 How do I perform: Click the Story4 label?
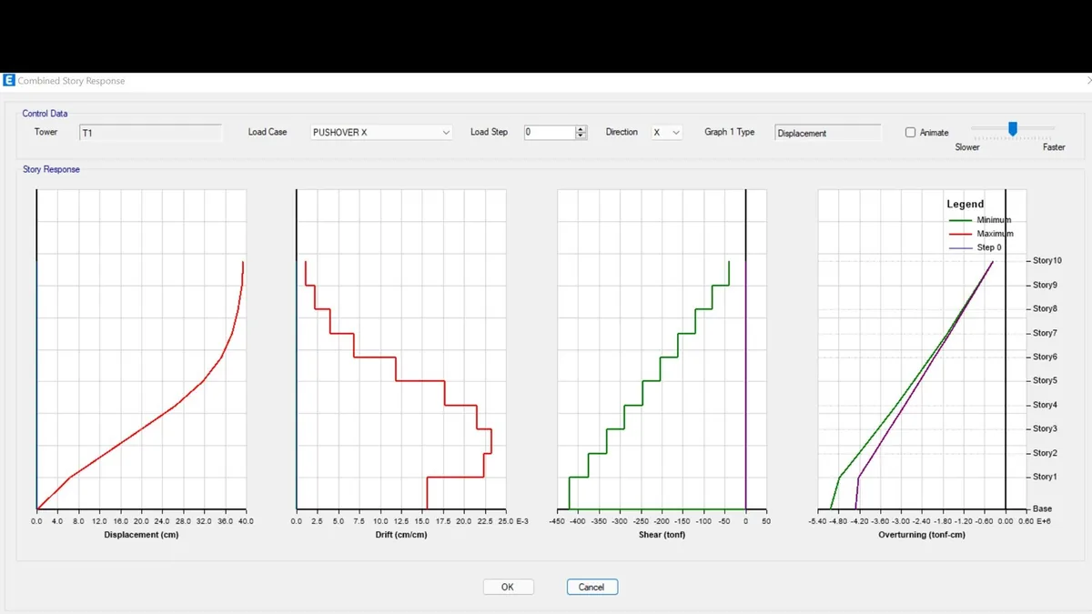point(1045,405)
